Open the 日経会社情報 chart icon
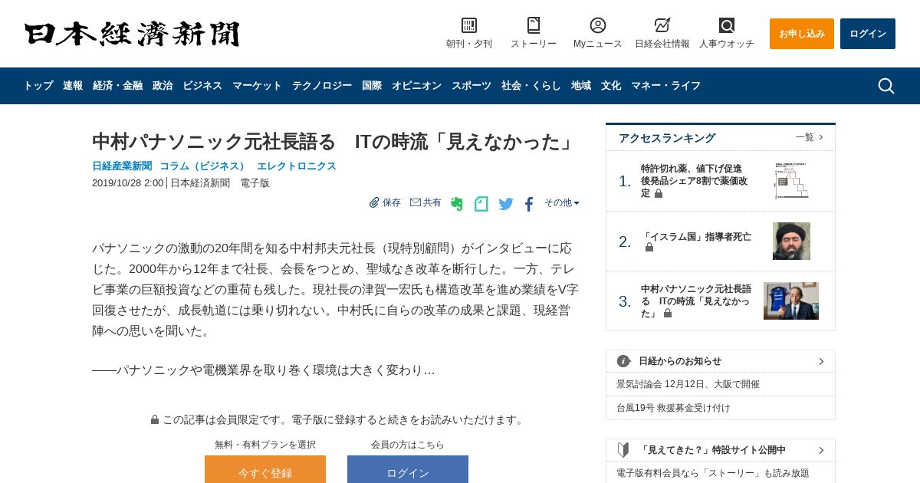 (x=662, y=25)
